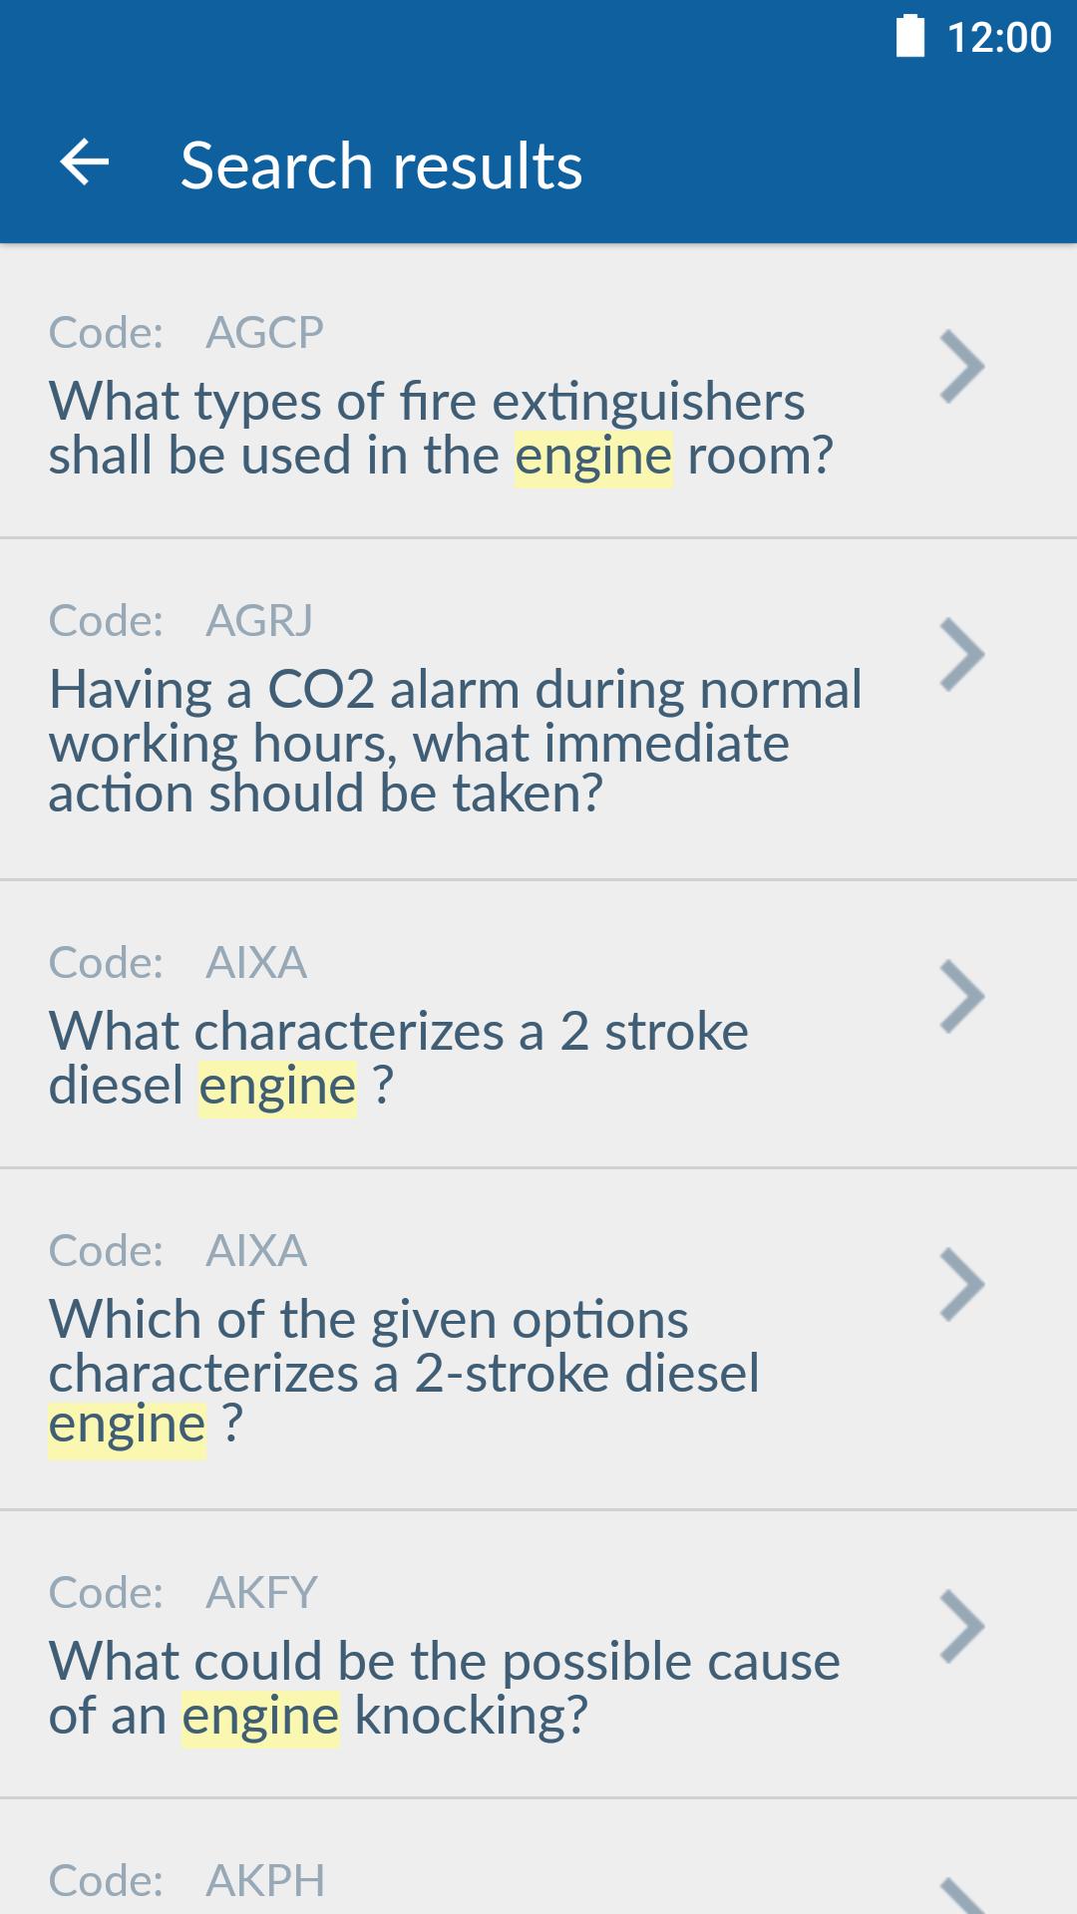
Task: Tap the back arrow icon
Action: pyautogui.click(x=85, y=163)
